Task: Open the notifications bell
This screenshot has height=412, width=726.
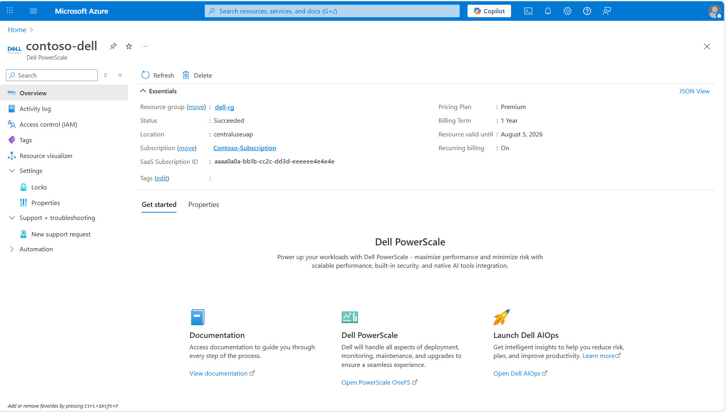Action: click(548, 11)
